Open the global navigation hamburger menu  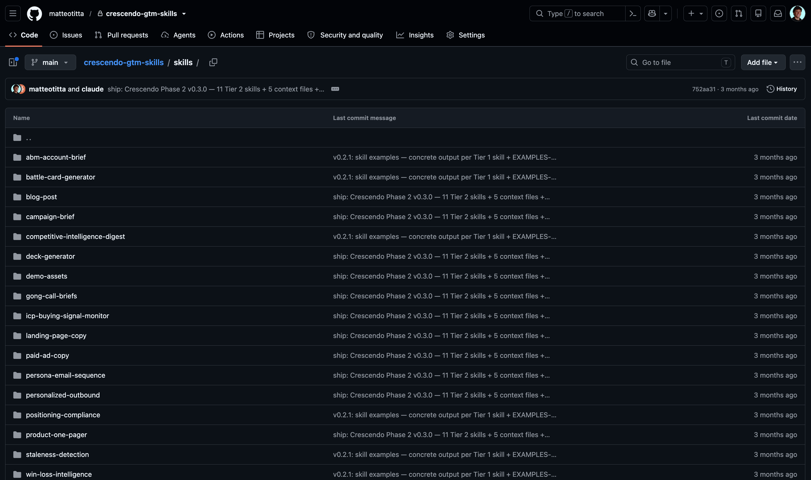click(x=13, y=14)
